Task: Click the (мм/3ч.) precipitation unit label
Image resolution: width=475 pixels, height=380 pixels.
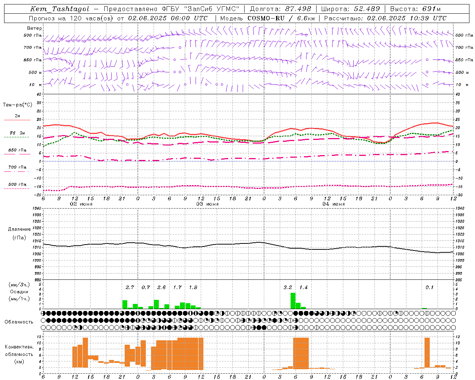Action: point(19,285)
